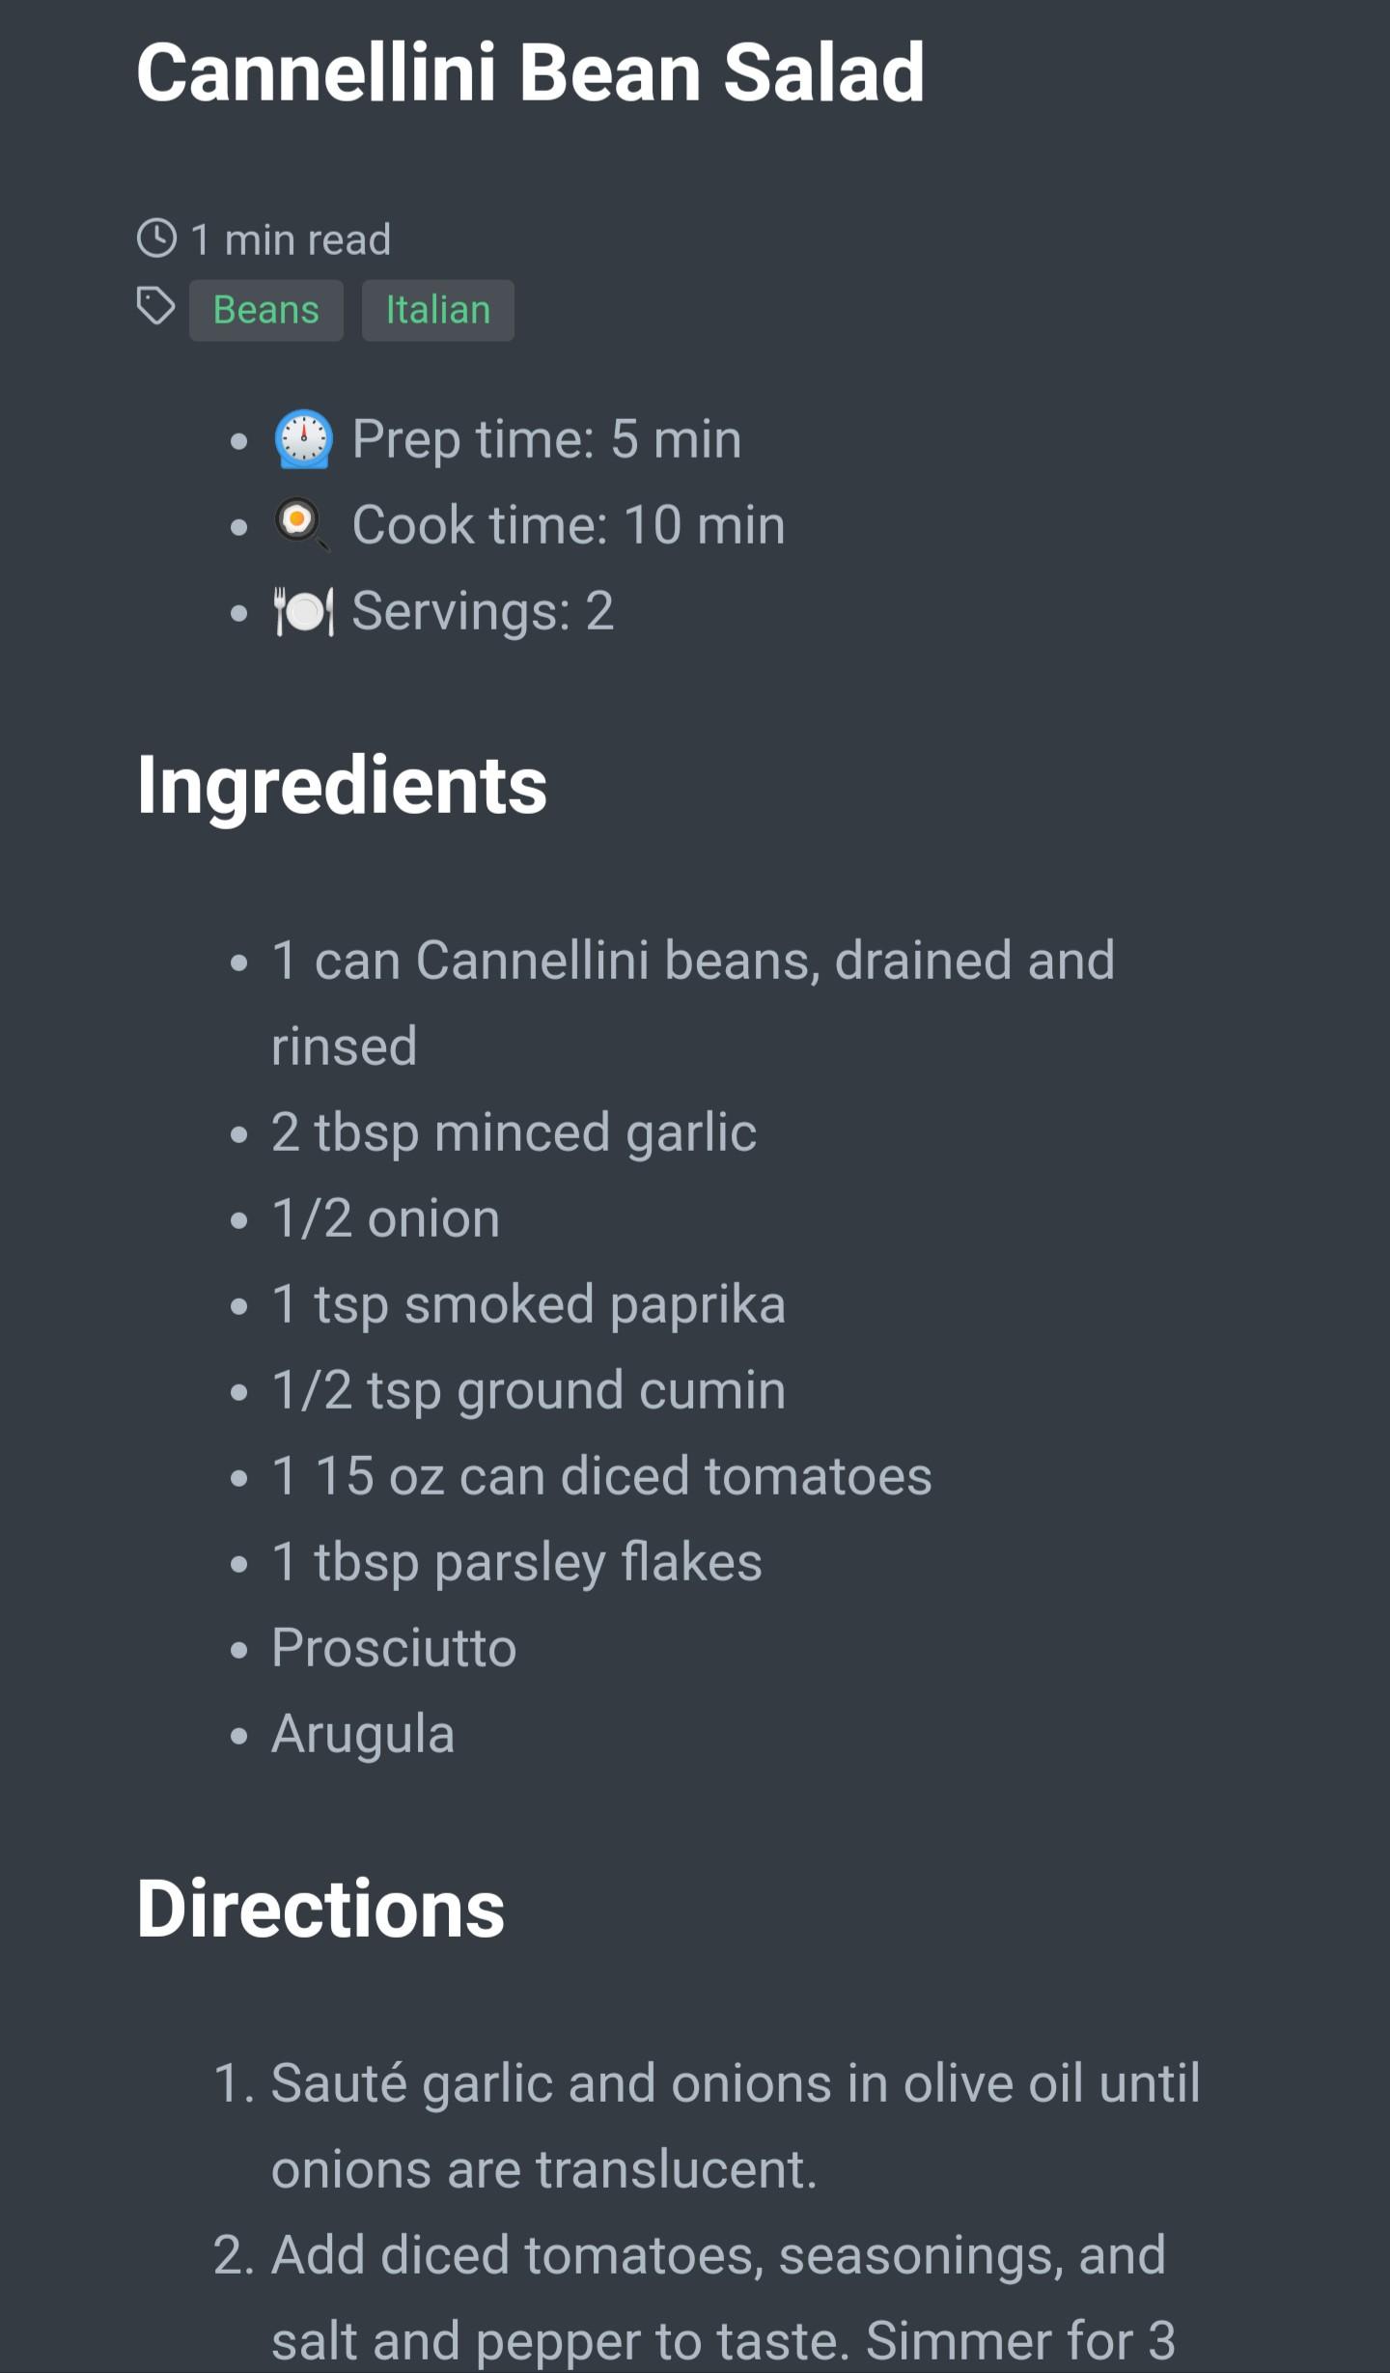Click the Cook time: 10 min text
The width and height of the screenshot is (1390, 2373).
568,525
